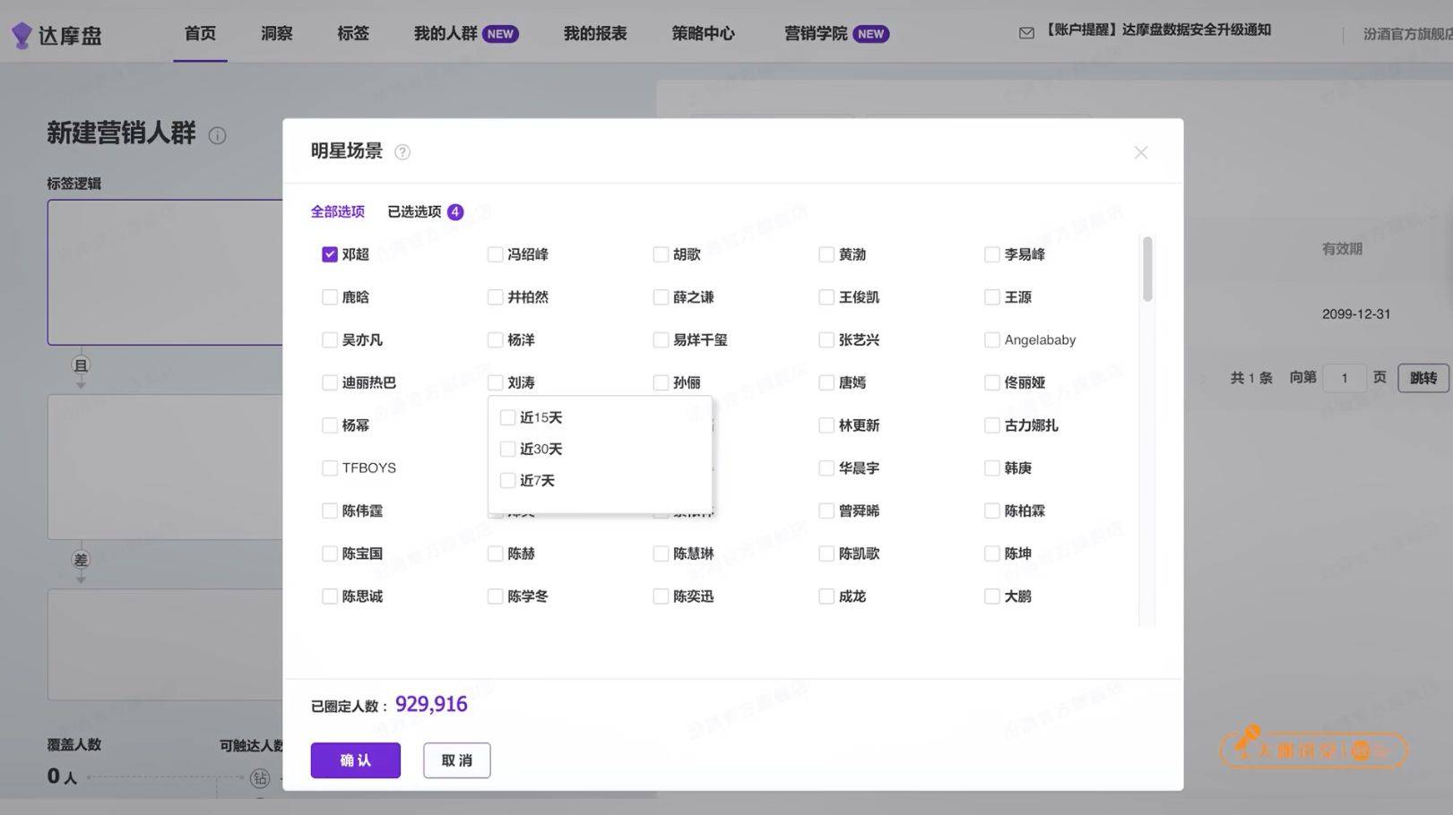Click the 汾酒官方旗舰店 account name
This screenshot has width=1453, height=815.
click(1407, 34)
